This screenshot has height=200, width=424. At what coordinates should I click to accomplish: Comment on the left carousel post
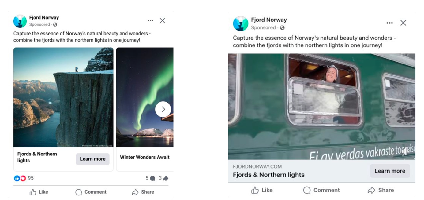[91, 192]
